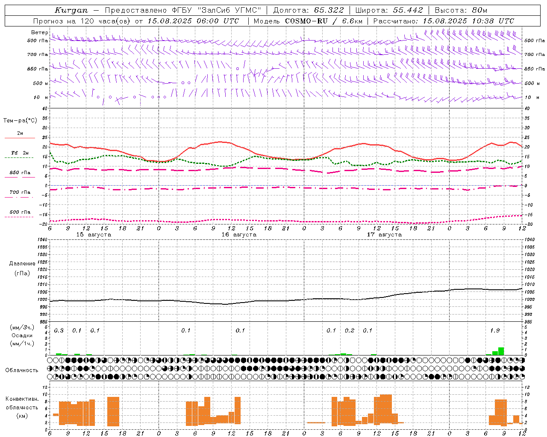Click the "Модель COSMO-RU / 6.6км" label
This screenshot has width=547, height=437.
click(x=308, y=21)
